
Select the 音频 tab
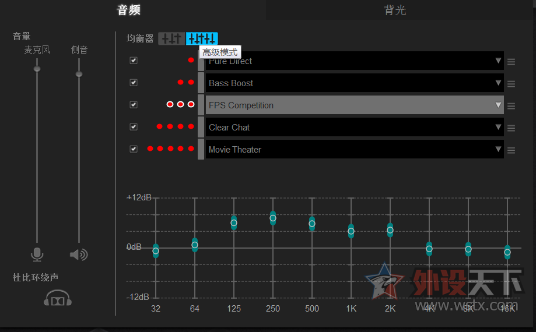[128, 10]
